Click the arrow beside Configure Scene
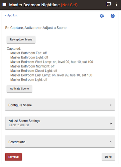121x167 pixels. pyautogui.click(x=111, y=105)
